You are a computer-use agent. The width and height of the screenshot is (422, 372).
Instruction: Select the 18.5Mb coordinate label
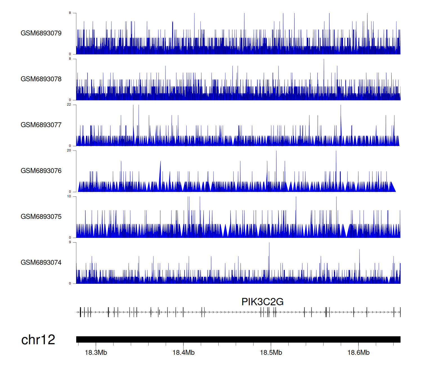[271, 353]
